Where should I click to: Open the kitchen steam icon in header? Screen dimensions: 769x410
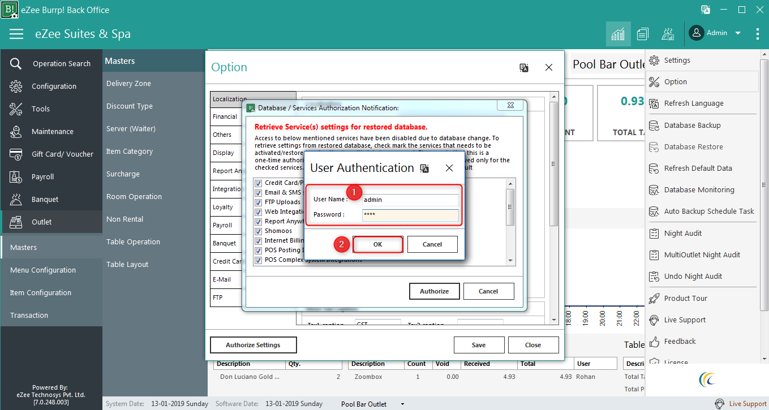coord(668,34)
